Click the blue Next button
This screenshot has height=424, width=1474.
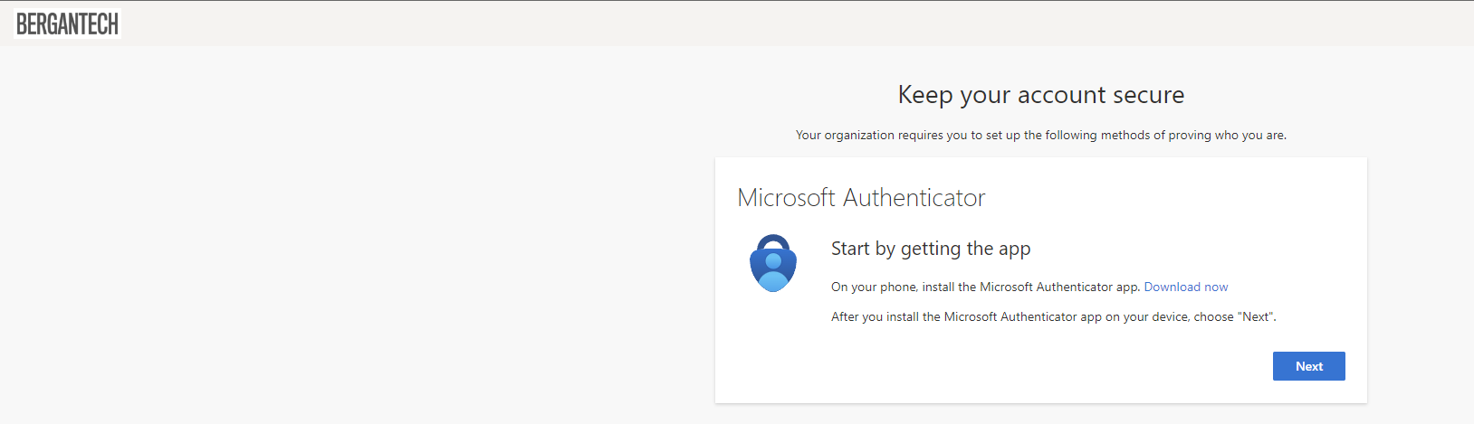click(x=1308, y=366)
